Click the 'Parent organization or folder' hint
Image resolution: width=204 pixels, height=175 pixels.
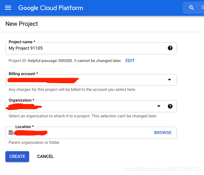pyautogui.click(x=34, y=142)
